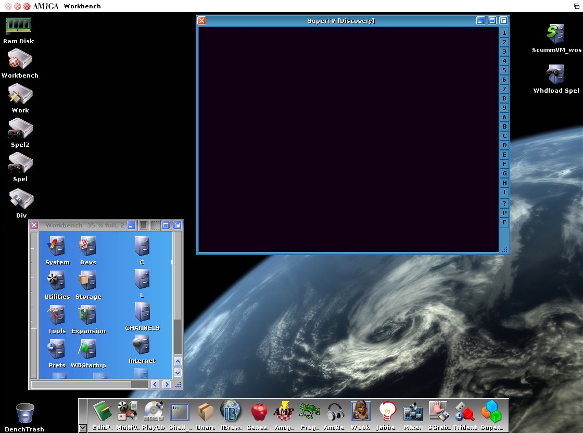The width and height of the screenshot is (583, 433).
Task: Click the F button below P in SuperTV
Action: (x=504, y=222)
